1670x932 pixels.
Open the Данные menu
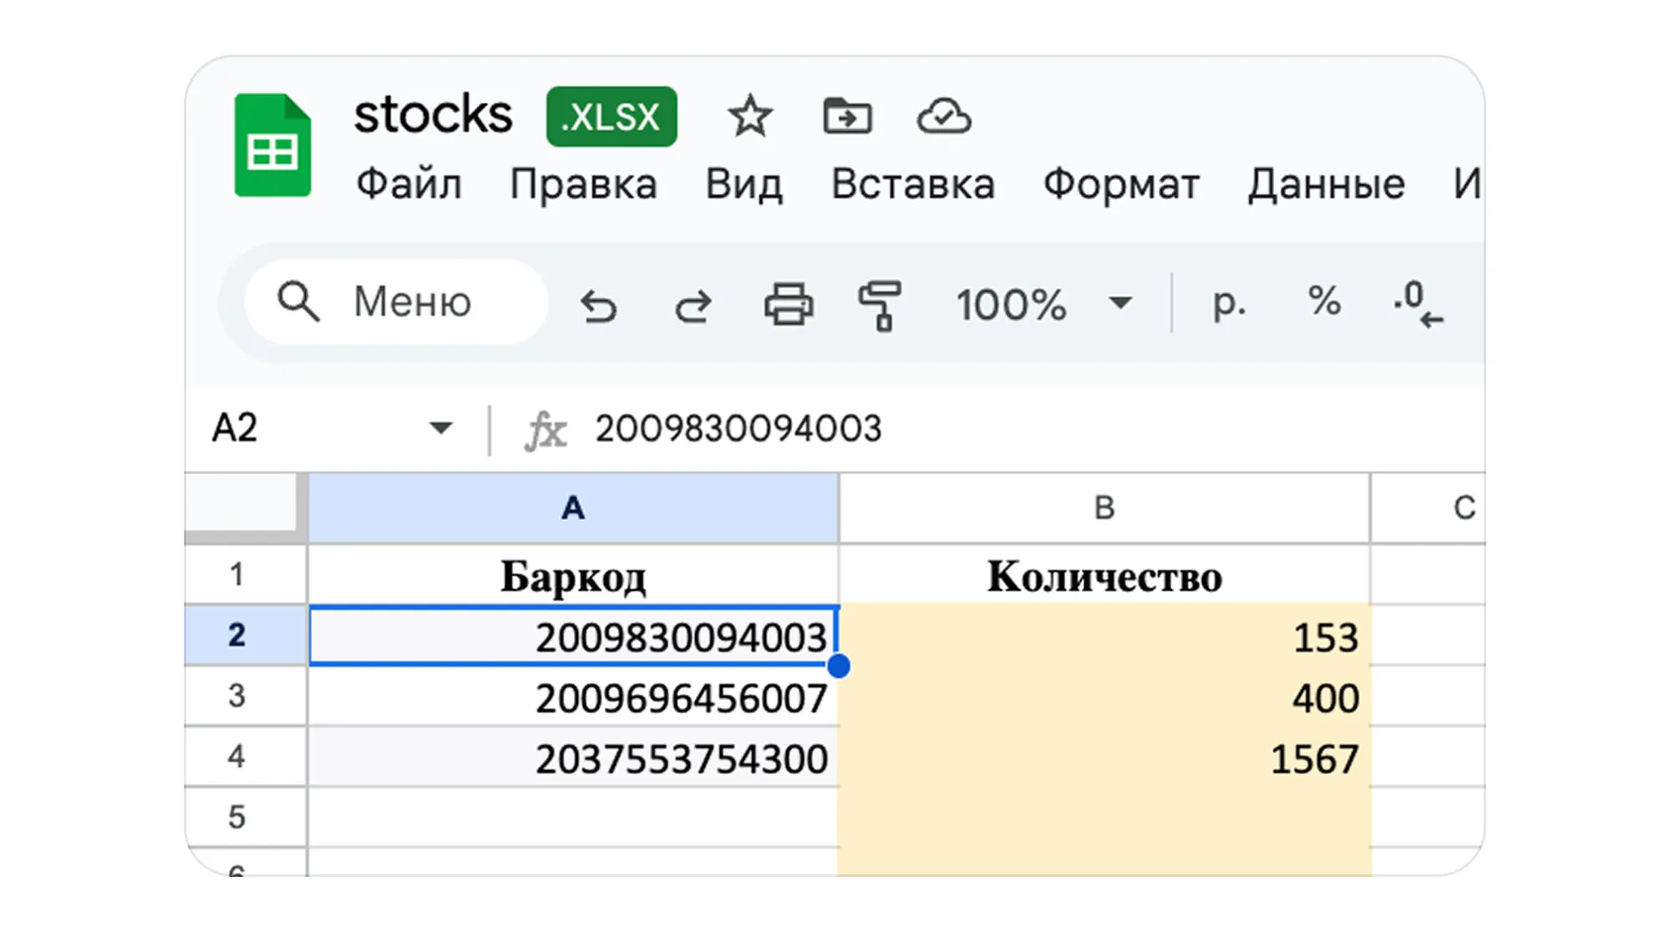1326,184
